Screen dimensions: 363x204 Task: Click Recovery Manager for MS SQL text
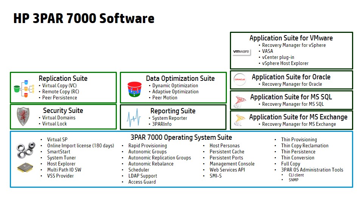point(293,104)
